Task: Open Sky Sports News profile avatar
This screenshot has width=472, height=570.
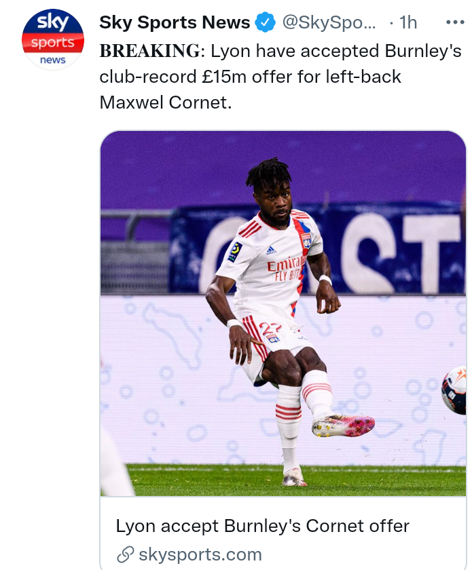Action: 53,39
